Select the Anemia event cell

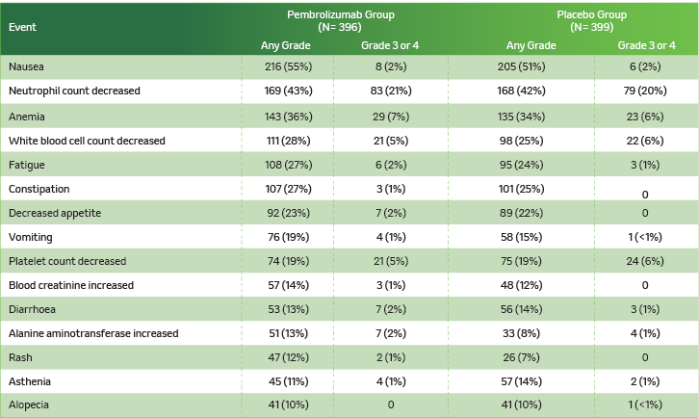pos(27,116)
